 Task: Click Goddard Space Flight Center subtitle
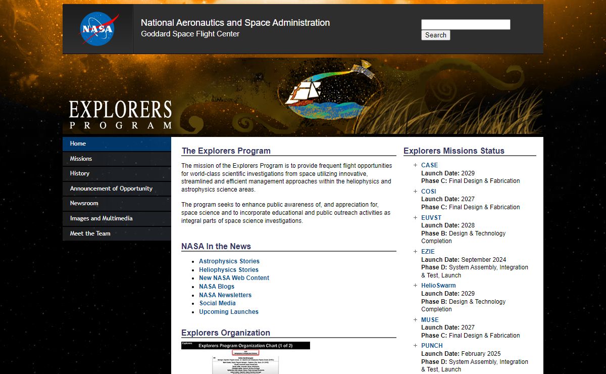(x=190, y=34)
